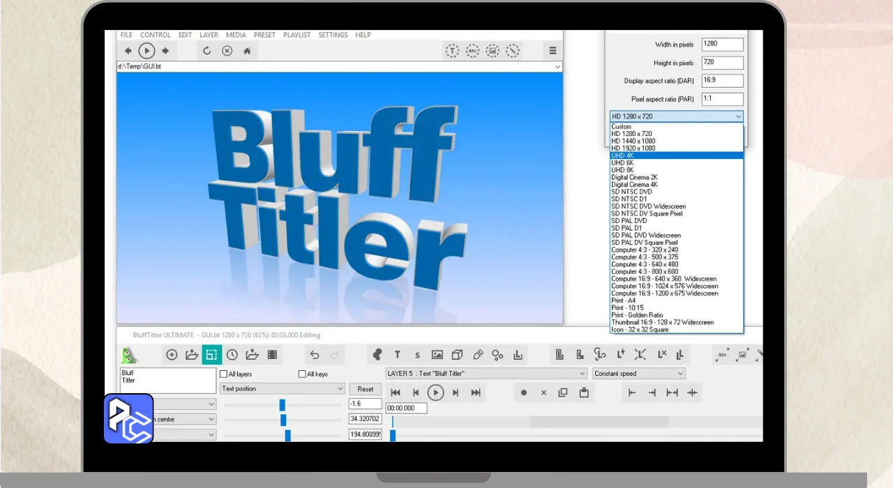Open the d:\Temp\GUI.bt path dropdown

[557, 67]
